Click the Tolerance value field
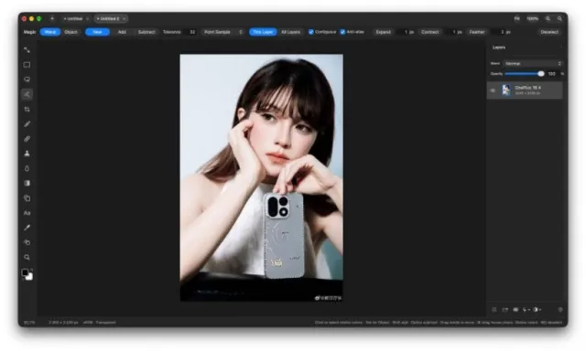This screenshot has width=586, height=351. tap(190, 32)
